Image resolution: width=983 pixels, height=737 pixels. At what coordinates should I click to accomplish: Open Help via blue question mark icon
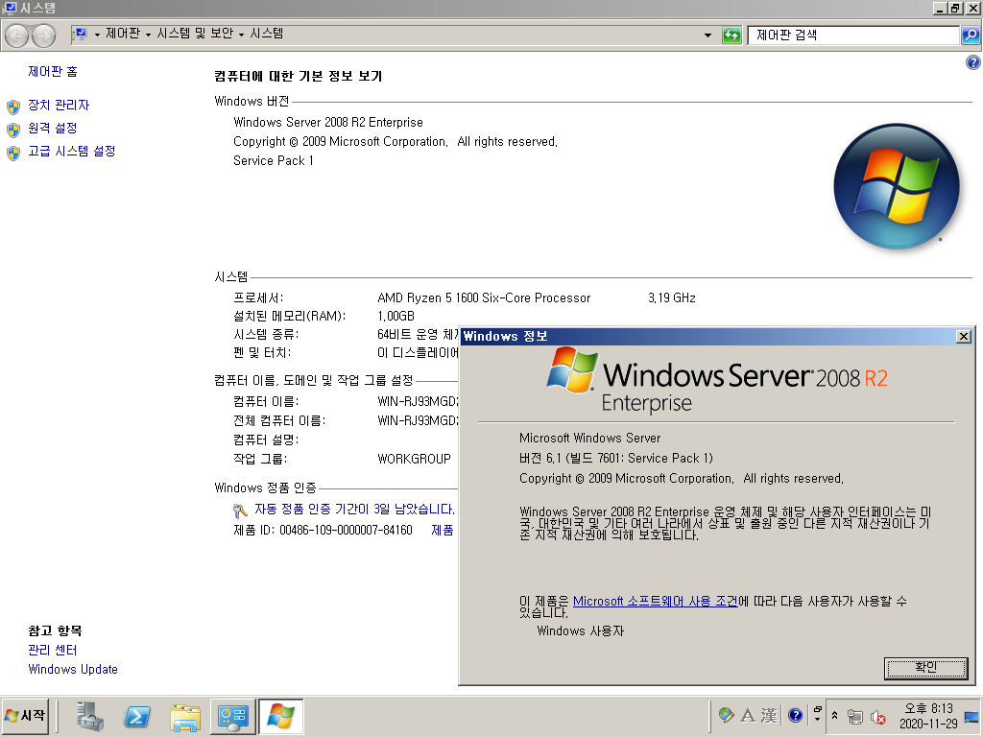coord(973,62)
